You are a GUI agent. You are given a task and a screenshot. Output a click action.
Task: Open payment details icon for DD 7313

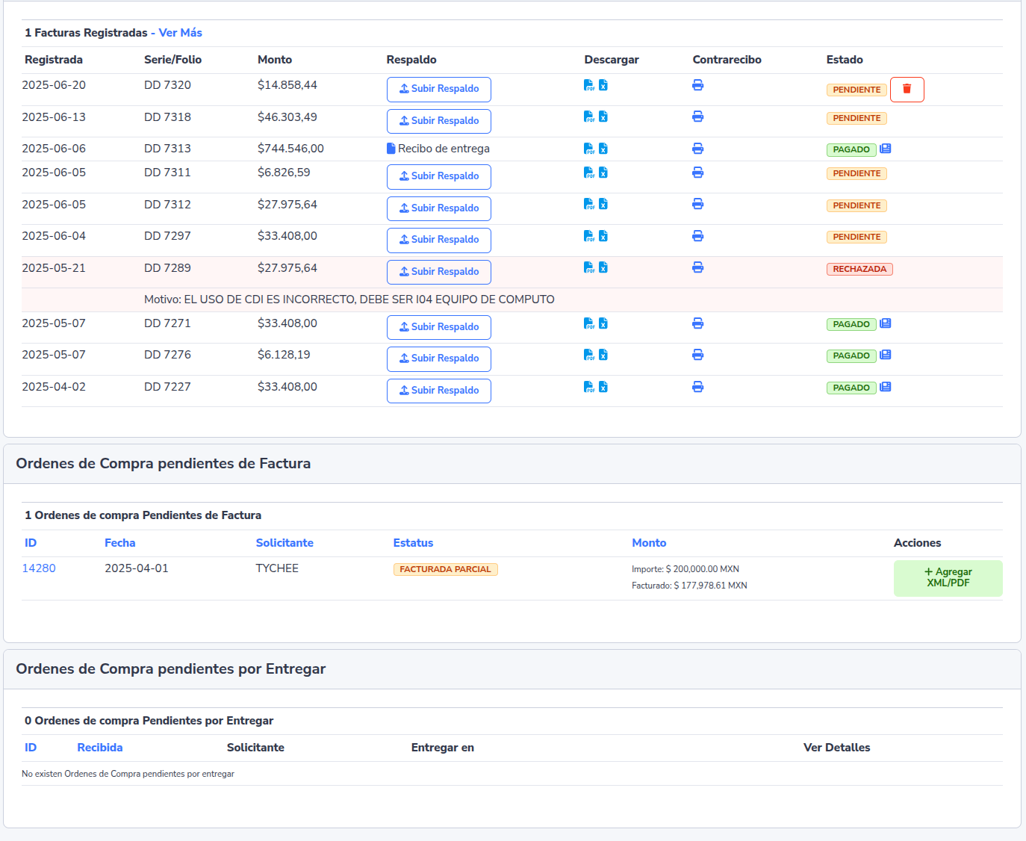click(x=886, y=149)
